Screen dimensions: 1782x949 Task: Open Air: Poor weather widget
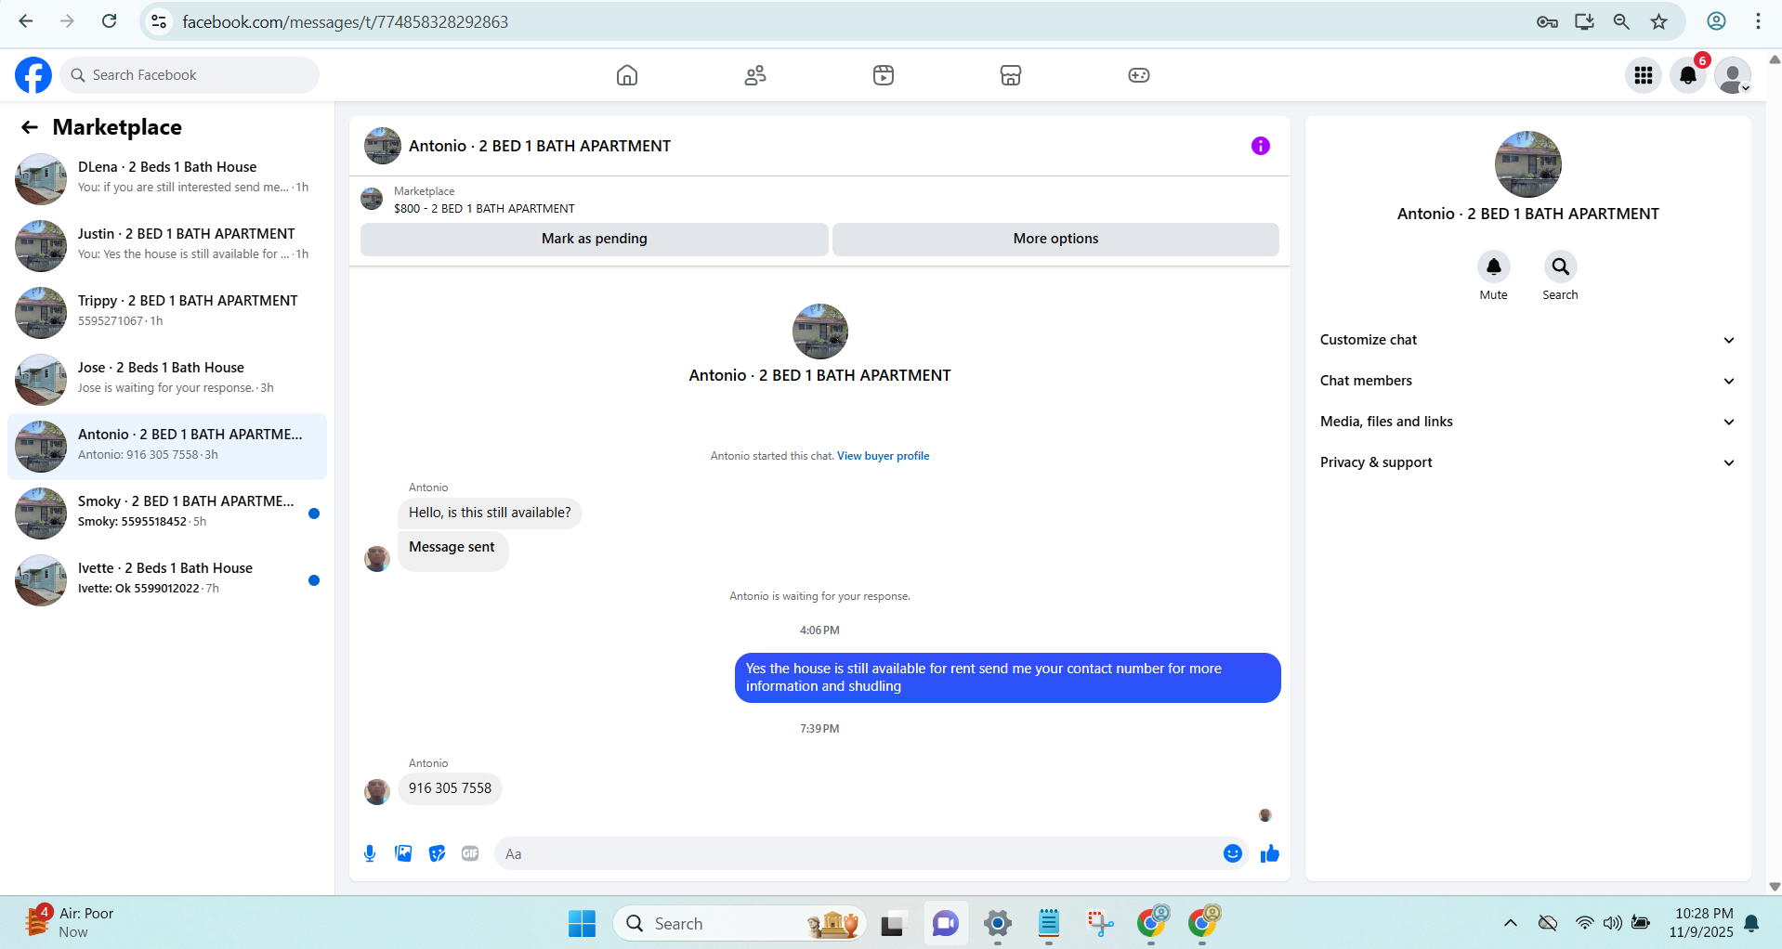click(x=71, y=923)
